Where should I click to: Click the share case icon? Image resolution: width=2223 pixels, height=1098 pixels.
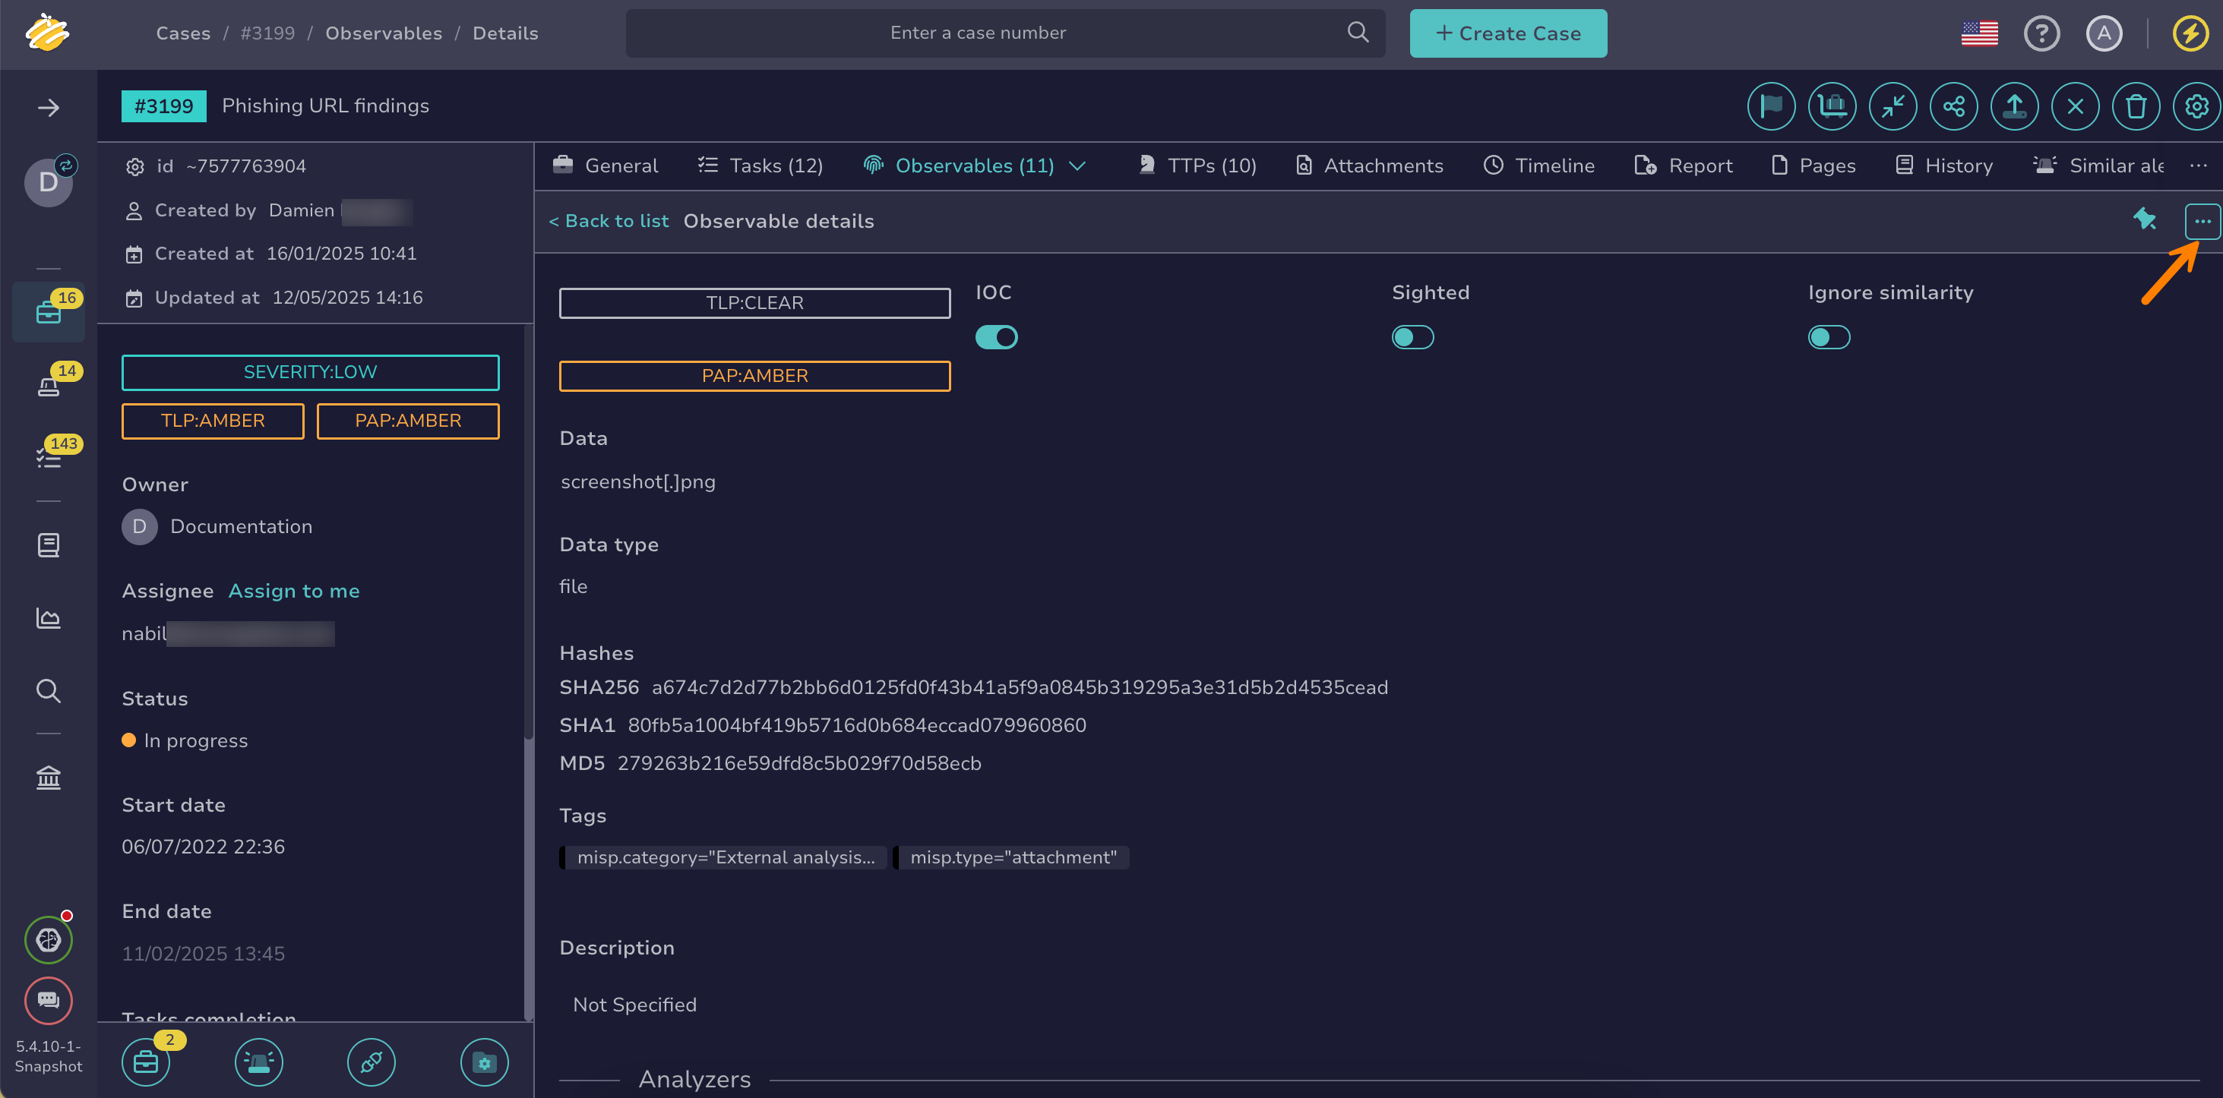(1953, 107)
